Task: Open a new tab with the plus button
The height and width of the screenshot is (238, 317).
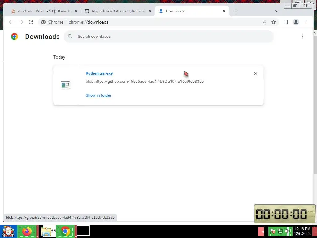Action: coord(236,11)
